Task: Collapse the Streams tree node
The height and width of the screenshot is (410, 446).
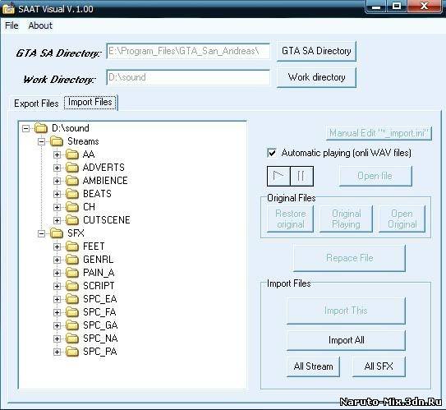Action: pos(41,141)
